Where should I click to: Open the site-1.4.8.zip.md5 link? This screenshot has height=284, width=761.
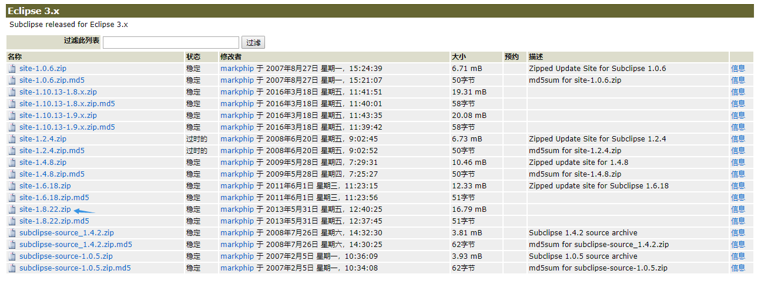click(x=52, y=174)
